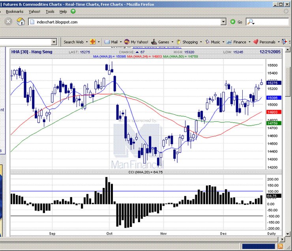
Task: Click the green 14759 MA label
Action: 274,123
